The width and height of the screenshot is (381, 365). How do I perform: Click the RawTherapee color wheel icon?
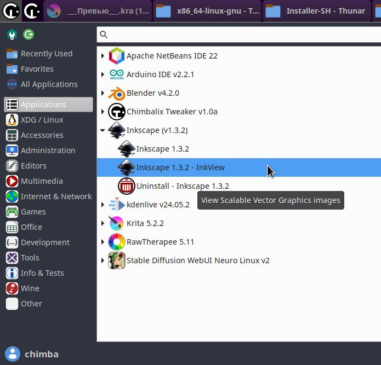point(117,242)
